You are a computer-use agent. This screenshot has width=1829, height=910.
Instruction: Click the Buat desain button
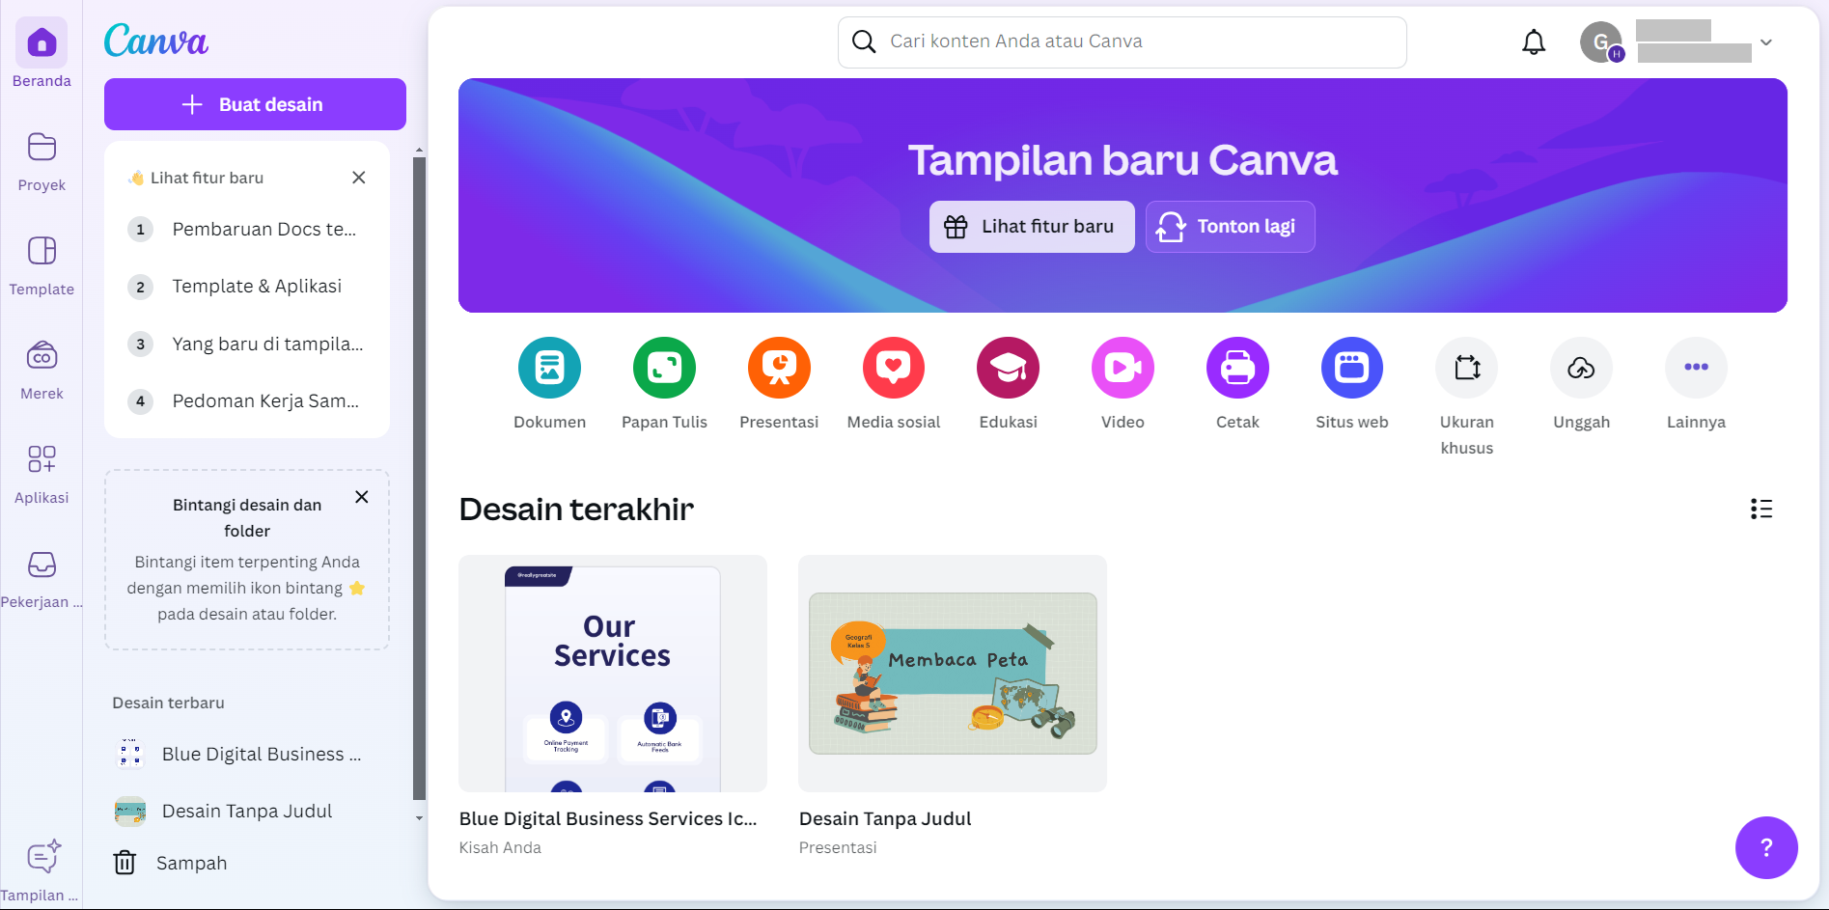(x=255, y=104)
